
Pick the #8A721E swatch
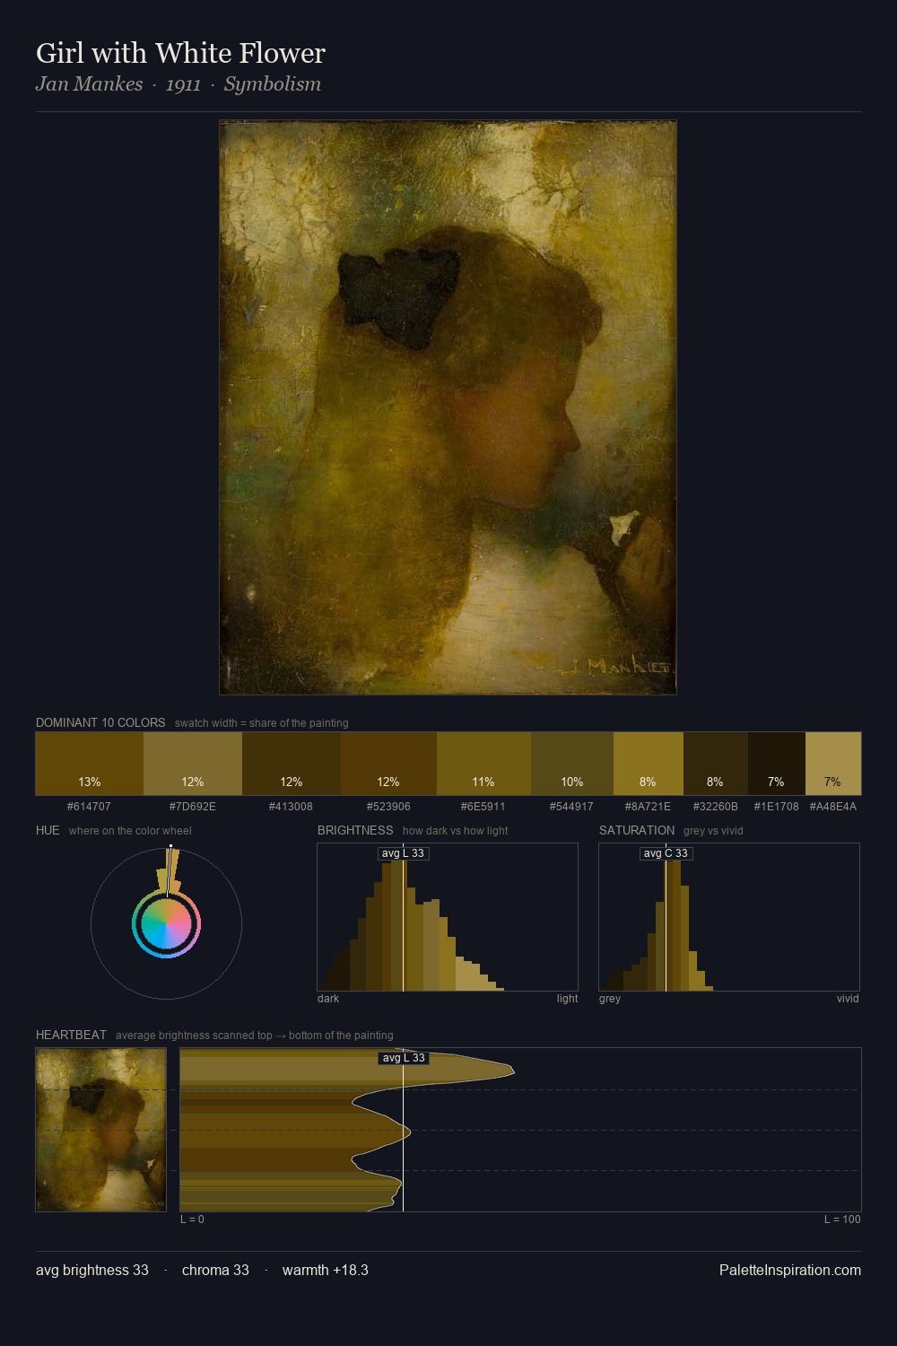[649, 764]
